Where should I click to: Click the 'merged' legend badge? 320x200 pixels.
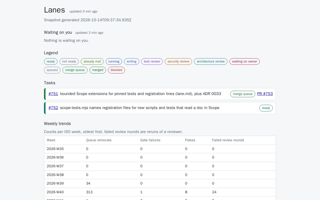(98, 70)
